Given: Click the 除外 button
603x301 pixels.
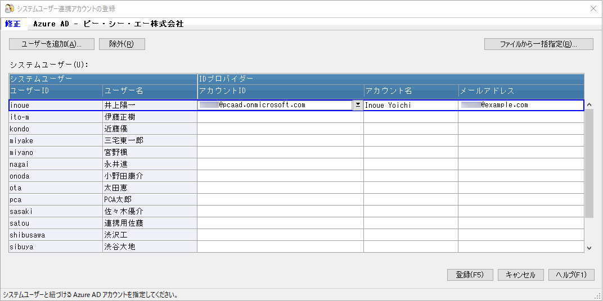Looking at the screenshot, I should tap(121, 44).
